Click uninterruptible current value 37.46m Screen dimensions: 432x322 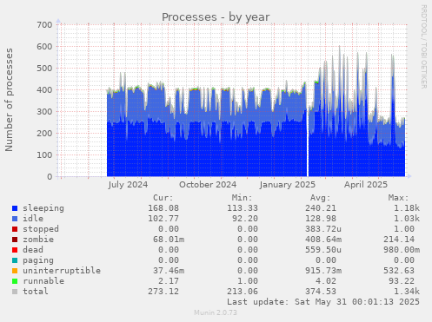(x=169, y=271)
